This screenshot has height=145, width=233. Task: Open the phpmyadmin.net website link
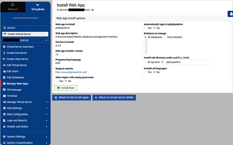pos(71,72)
